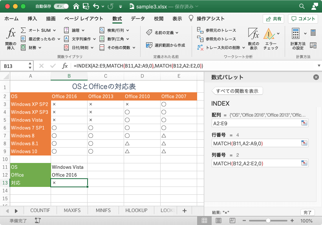Open the Home (ホーム) ribbon tab

11,19
